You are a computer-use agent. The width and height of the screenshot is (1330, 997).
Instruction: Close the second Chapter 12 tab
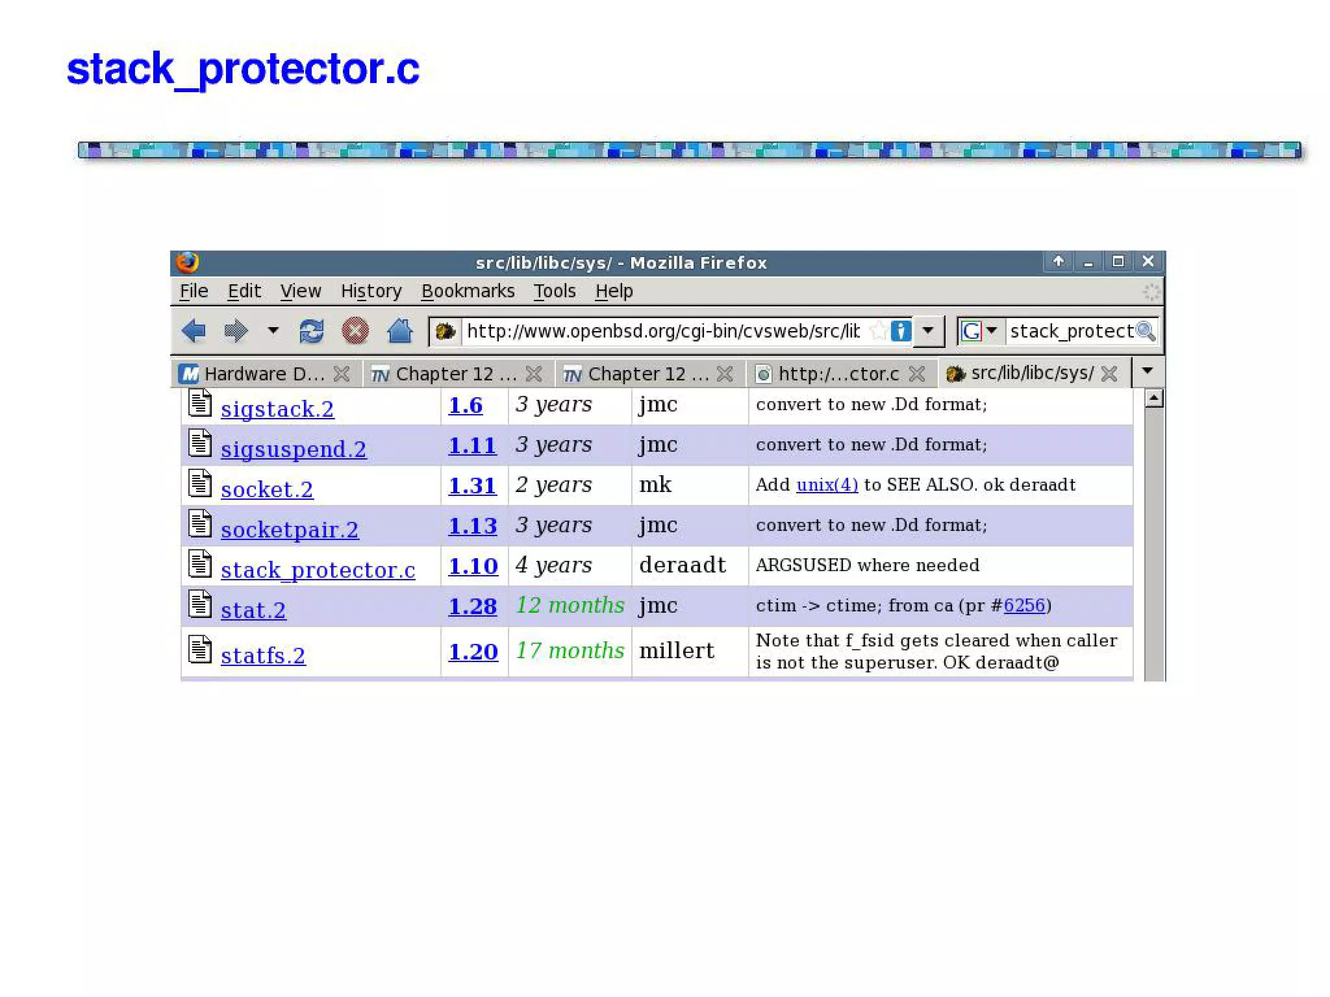pyautogui.click(x=725, y=374)
